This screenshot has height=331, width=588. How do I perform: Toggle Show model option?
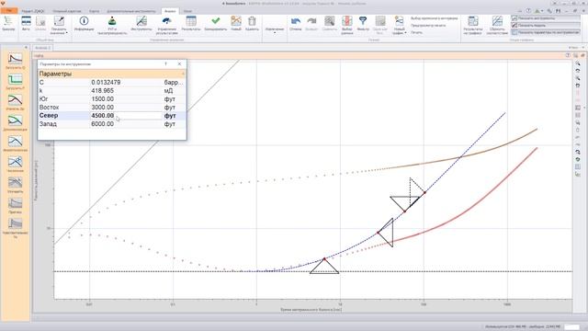(546, 25)
